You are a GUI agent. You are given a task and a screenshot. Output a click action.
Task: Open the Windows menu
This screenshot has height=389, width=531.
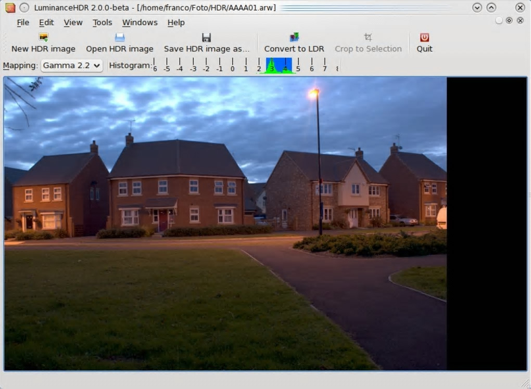pyautogui.click(x=140, y=22)
